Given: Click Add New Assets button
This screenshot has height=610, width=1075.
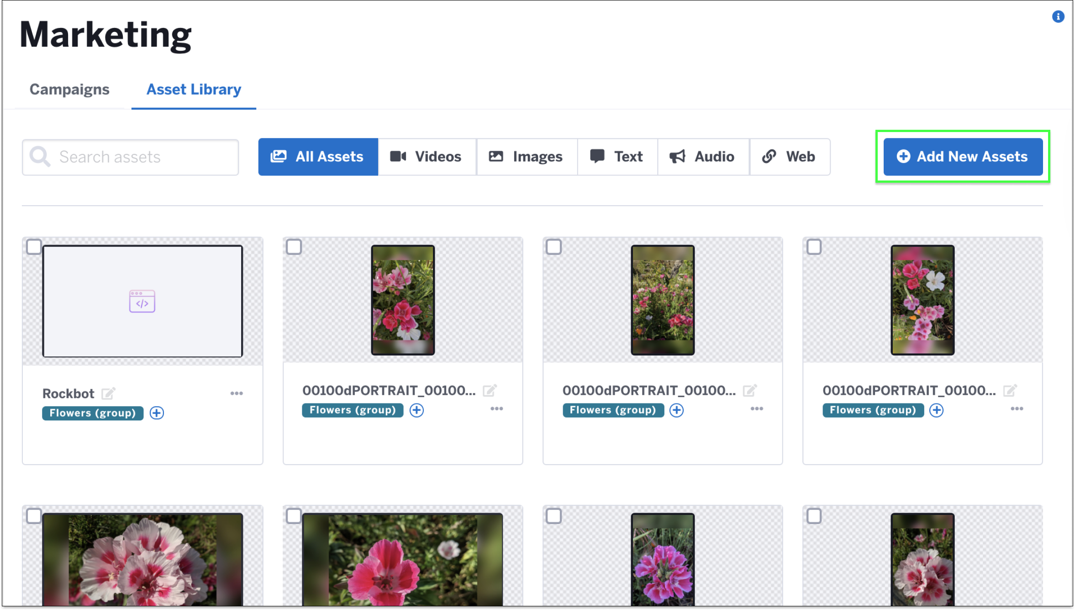Looking at the screenshot, I should 963,157.
